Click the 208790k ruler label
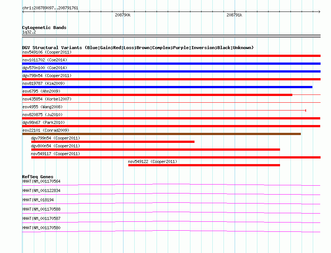The height and width of the screenshot is (253, 331). click(x=123, y=15)
